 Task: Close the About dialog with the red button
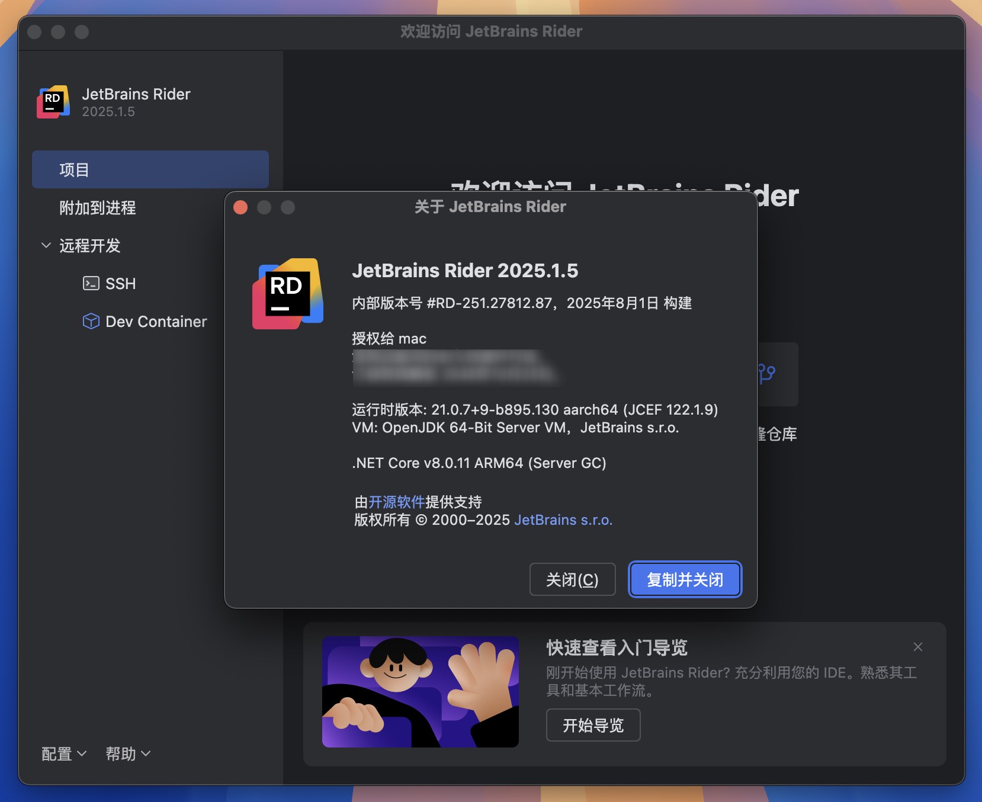tap(240, 207)
